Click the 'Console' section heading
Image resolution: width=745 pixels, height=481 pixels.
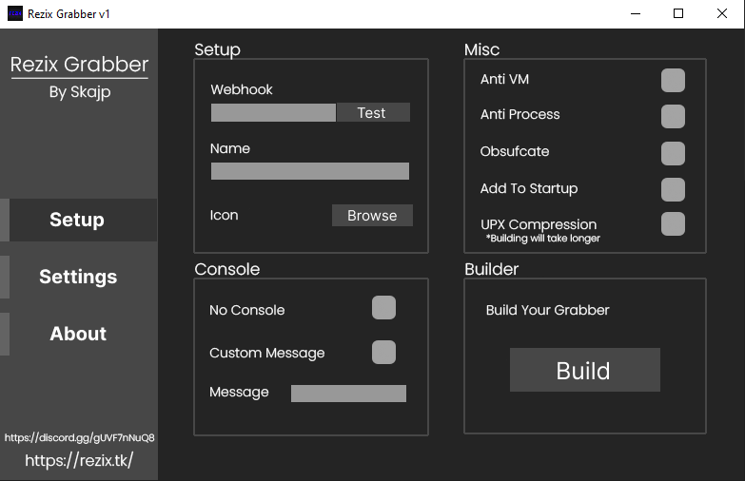pyautogui.click(x=227, y=269)
